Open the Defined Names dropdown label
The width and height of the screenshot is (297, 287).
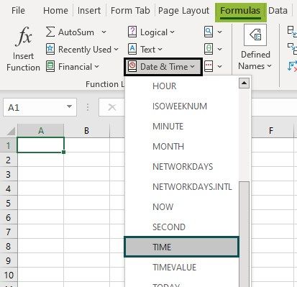click(x=255, y=60)
